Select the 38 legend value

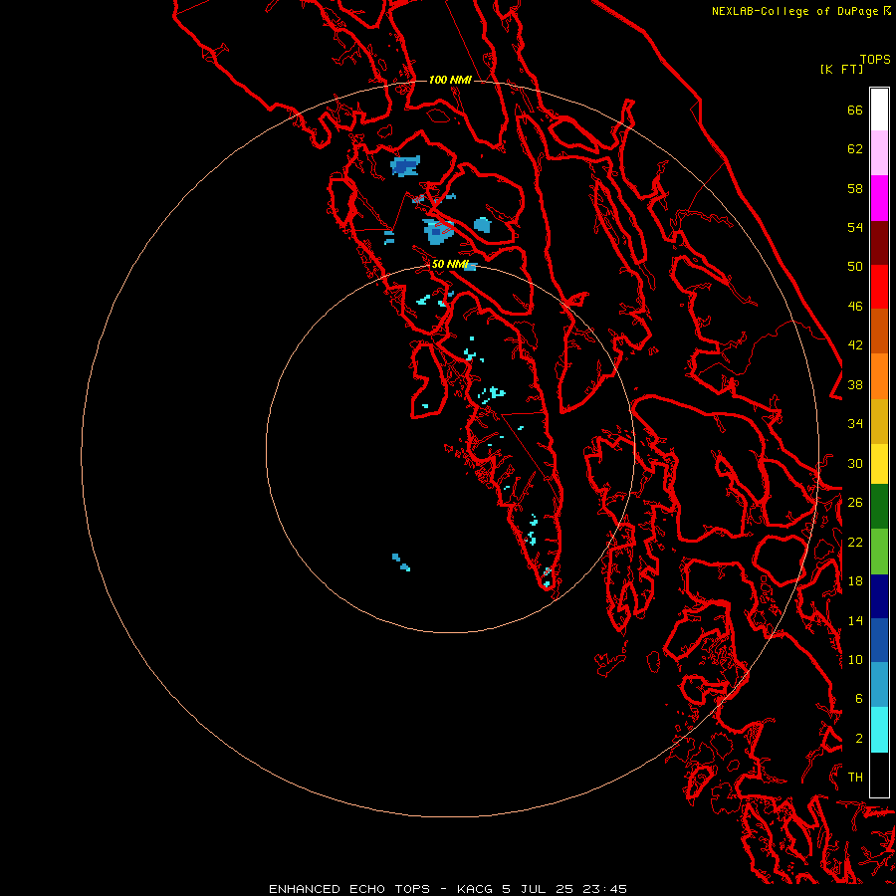pos(855,384)
